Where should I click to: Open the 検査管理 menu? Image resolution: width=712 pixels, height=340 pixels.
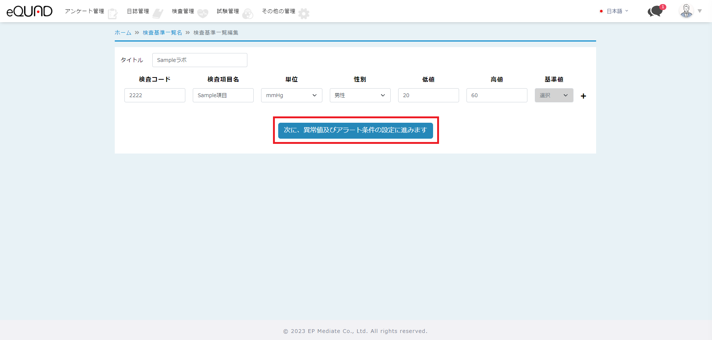(x=183, y=11)
